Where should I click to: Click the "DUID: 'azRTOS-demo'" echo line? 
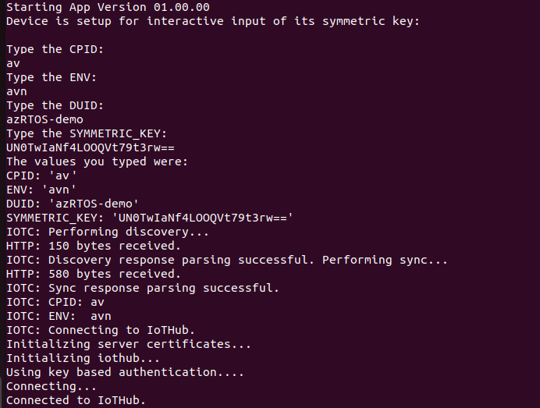73,204
